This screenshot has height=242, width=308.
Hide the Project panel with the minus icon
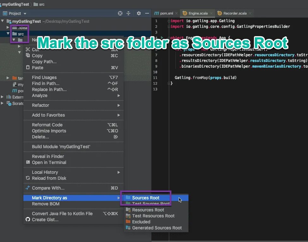pos(147,13)
